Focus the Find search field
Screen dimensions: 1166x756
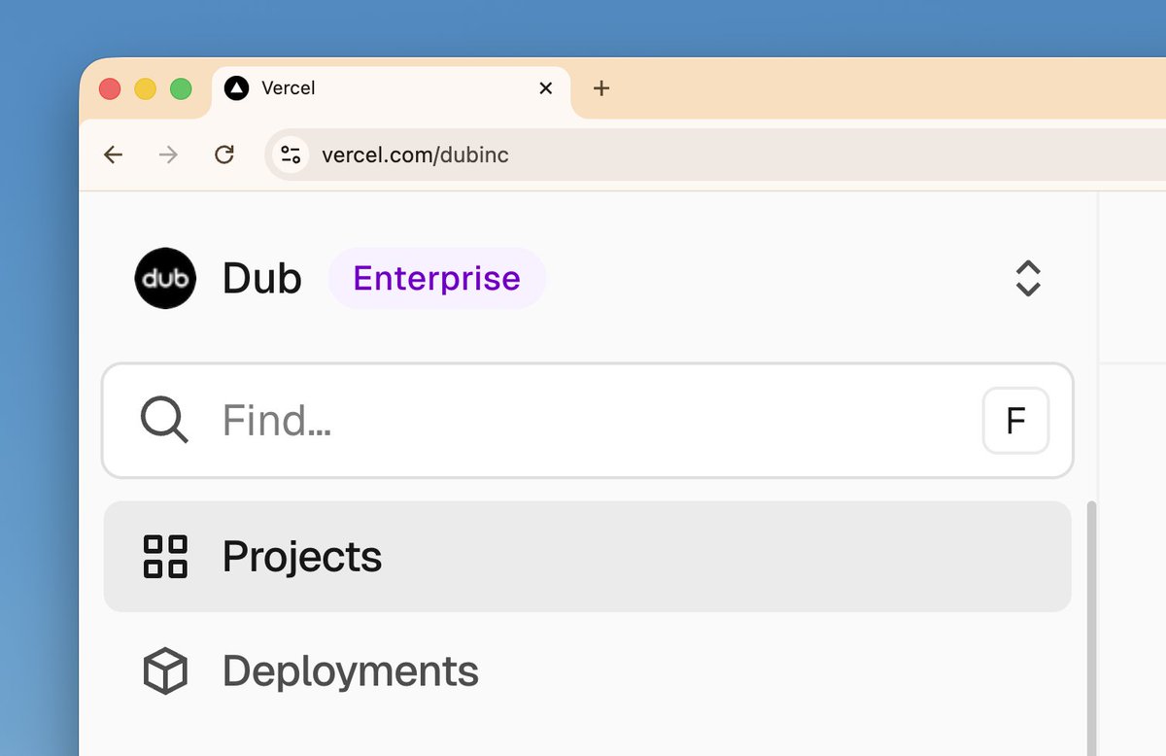(x=588, y=421)
